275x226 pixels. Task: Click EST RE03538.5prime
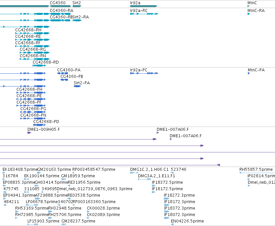84,195
